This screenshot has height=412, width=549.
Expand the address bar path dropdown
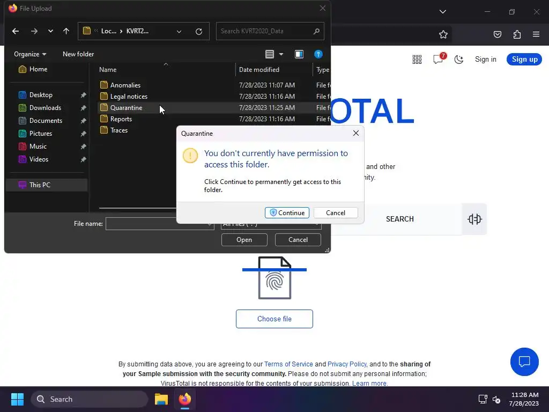coord(179,31)
